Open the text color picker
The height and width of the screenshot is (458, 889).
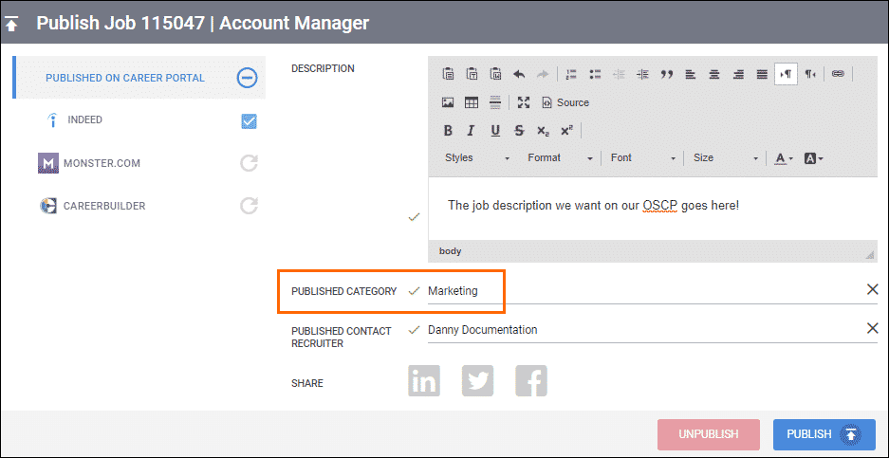point(784,158)
